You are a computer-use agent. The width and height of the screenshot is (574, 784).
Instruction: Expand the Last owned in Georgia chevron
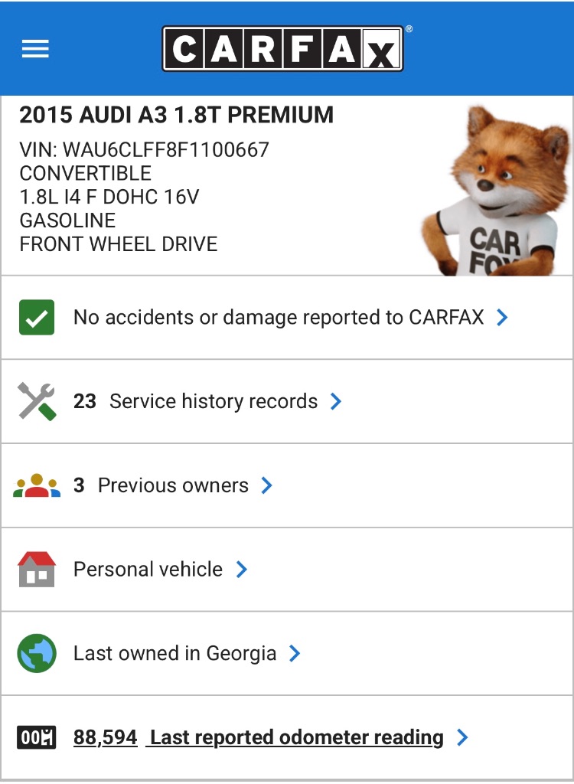(x=295, y=653)
